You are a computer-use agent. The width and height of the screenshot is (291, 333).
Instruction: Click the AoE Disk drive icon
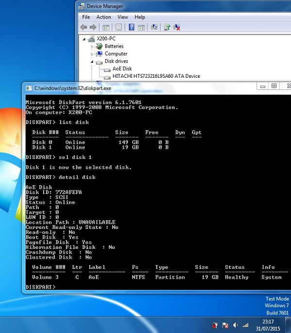(x=107, y=70)
